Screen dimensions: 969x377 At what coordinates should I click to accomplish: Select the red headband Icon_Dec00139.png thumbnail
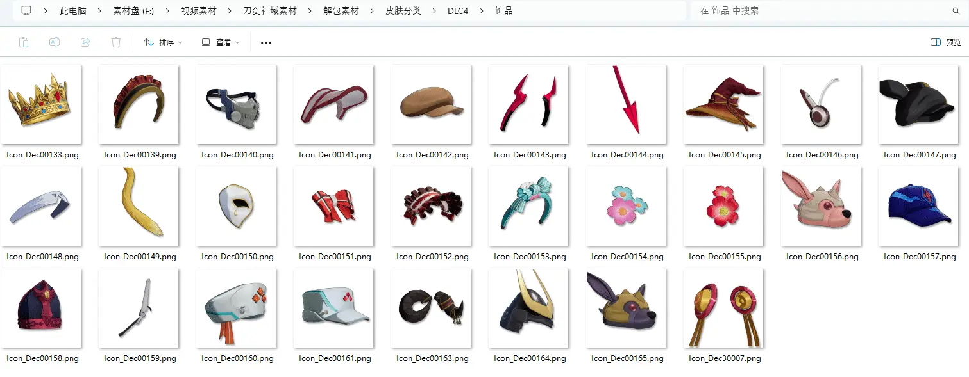pos(139,104)
